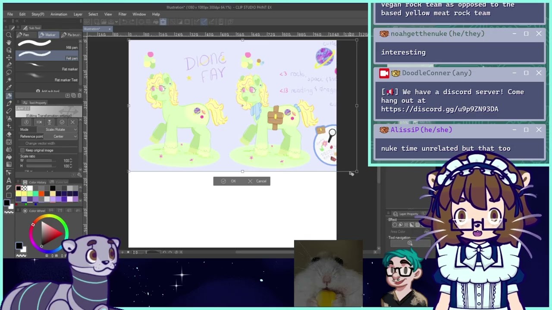Select the Move layer tool
The image size is (552, 310).
click(x=9, y=57)
